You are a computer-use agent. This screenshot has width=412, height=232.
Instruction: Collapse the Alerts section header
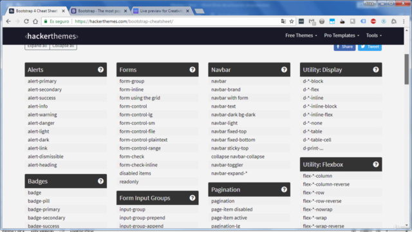(x=66, y=70)
